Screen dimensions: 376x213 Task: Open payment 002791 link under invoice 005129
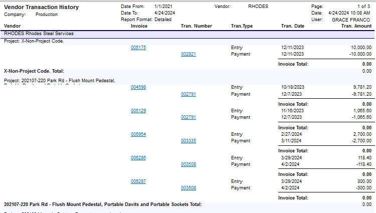click(189, 117)
